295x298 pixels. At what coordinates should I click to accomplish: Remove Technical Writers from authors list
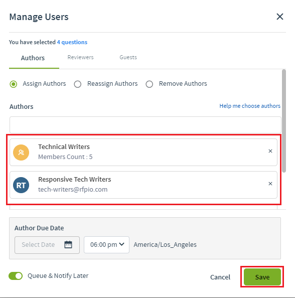click(x=270, y=151)
